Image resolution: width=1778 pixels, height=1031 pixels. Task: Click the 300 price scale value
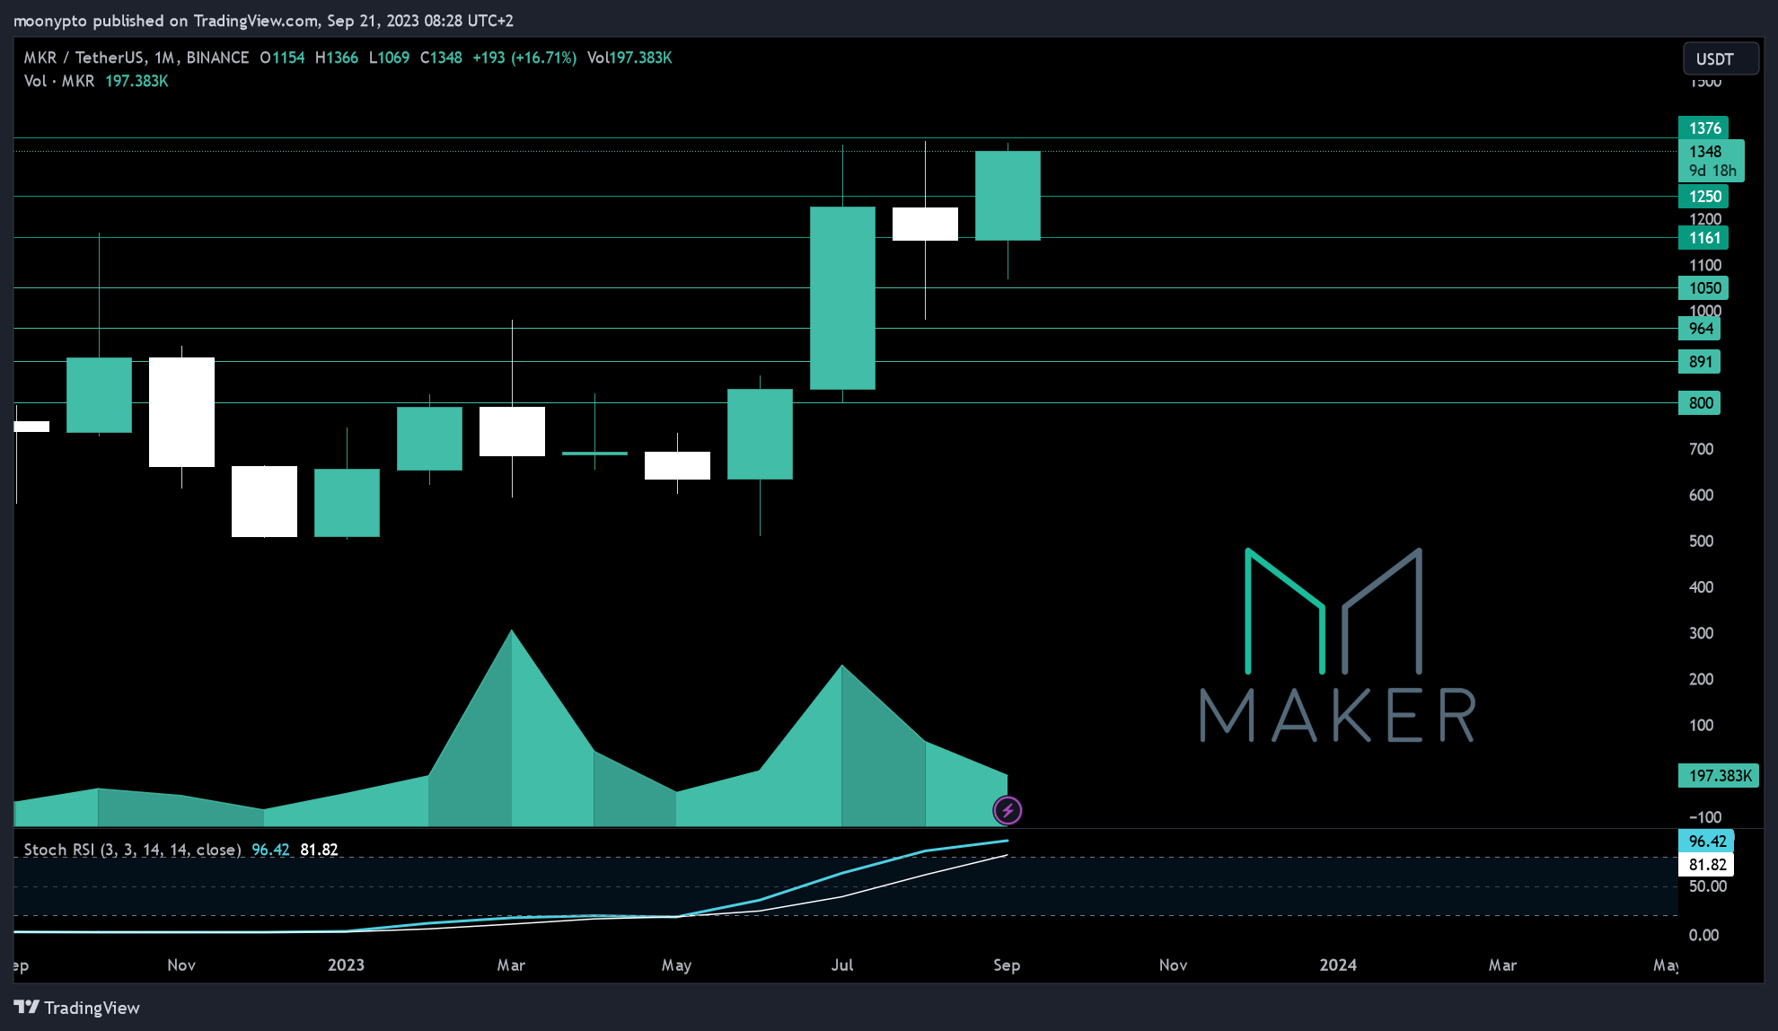(x=1701, y=633)
